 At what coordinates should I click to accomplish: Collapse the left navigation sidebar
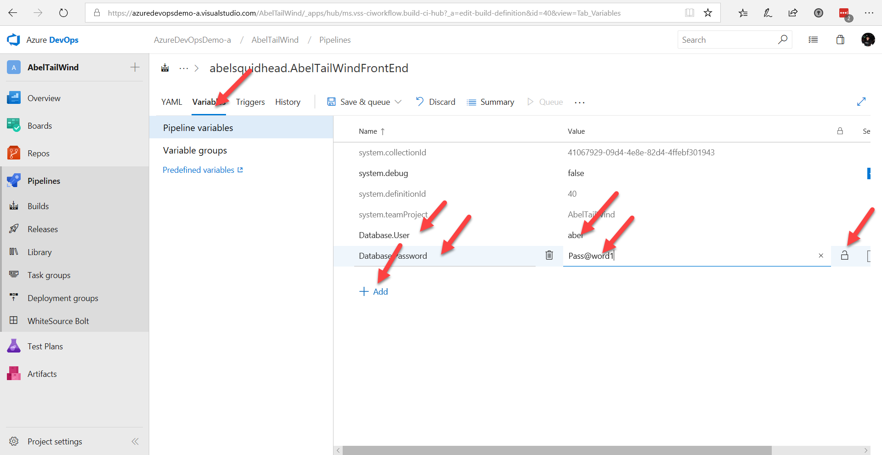click(135, 441)
